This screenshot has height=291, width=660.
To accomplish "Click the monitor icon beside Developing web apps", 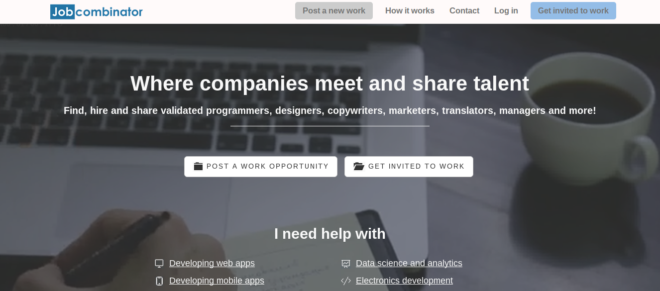I will (159, 263).
